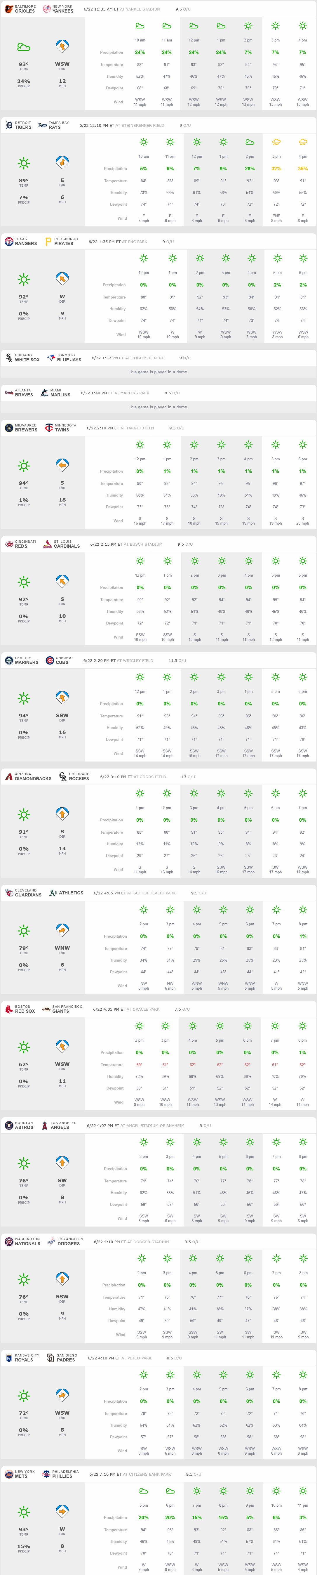Screen dimensions: 317x1575
Task: Click the 3 pm rain icon in Tigers–Rays forecast
Action: pyautogui.click(x=276, y=142)
